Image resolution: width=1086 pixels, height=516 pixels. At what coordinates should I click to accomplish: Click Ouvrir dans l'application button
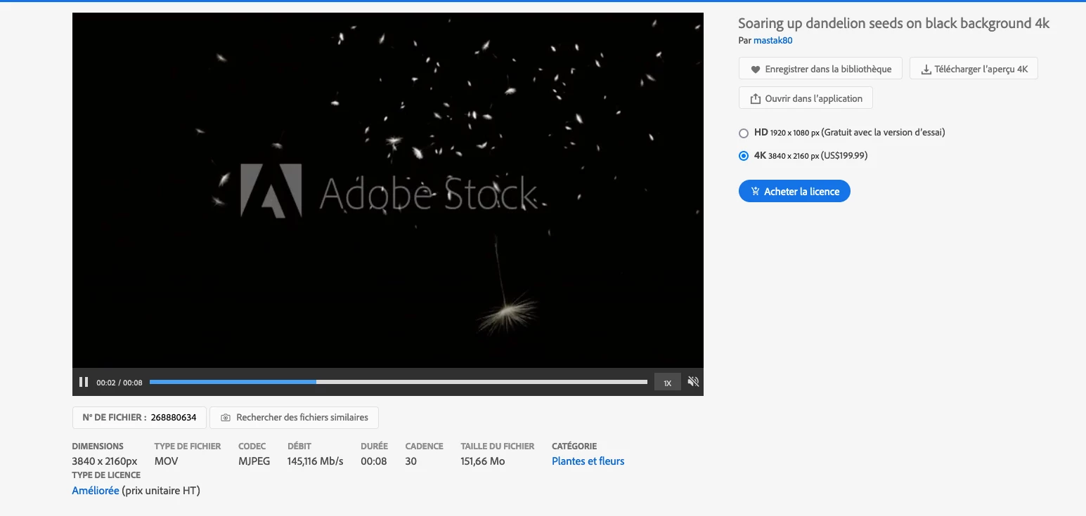click(806, 98)
